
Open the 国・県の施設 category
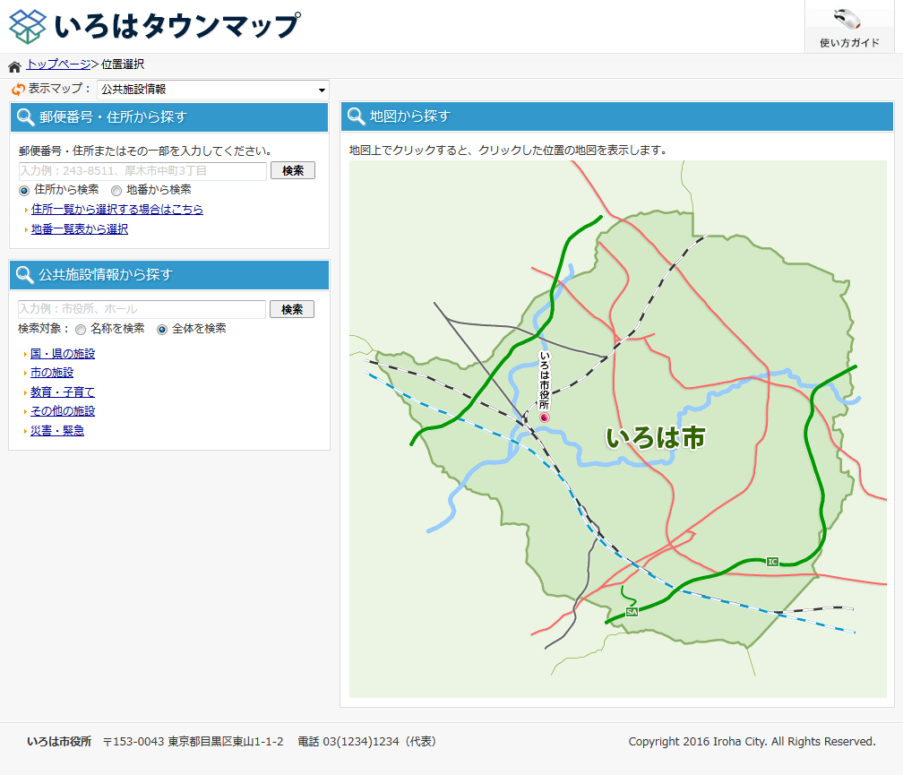tap(63, 354)
